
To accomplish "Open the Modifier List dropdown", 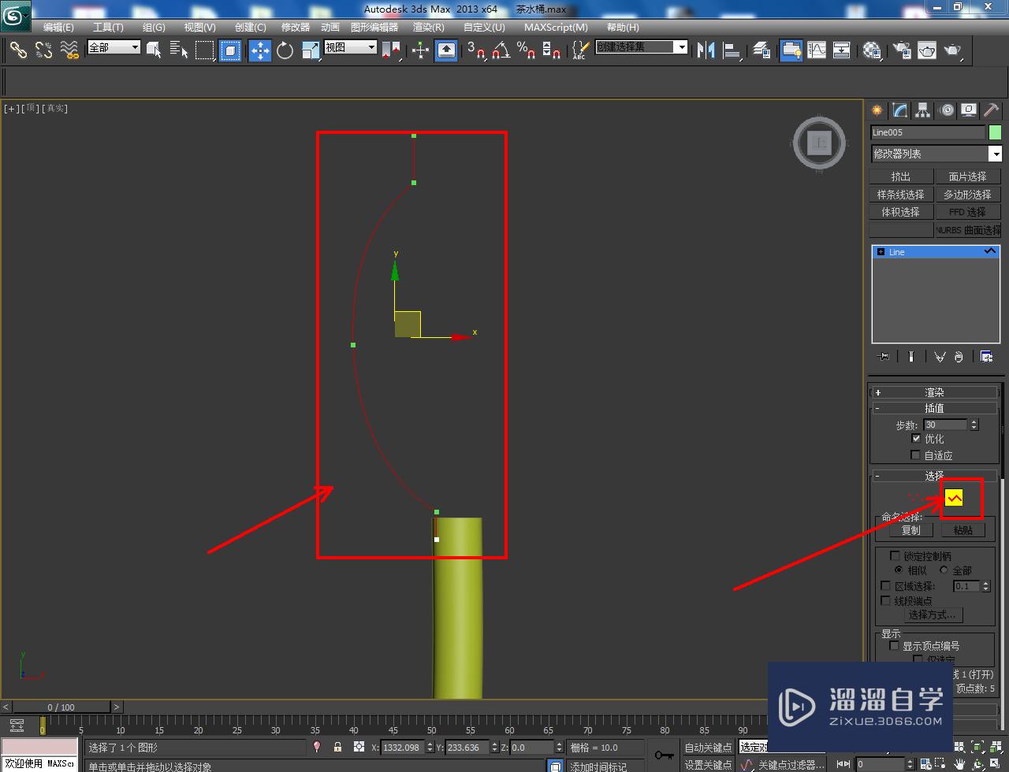I will (x=936, y=154).
